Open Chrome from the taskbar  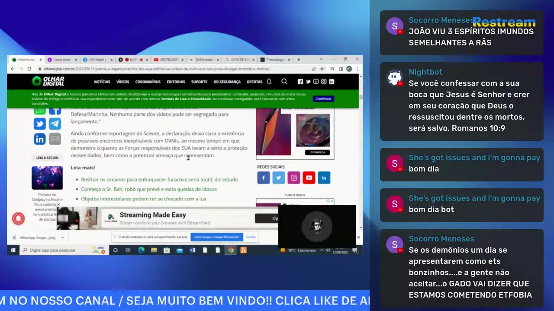coord(231,250)
